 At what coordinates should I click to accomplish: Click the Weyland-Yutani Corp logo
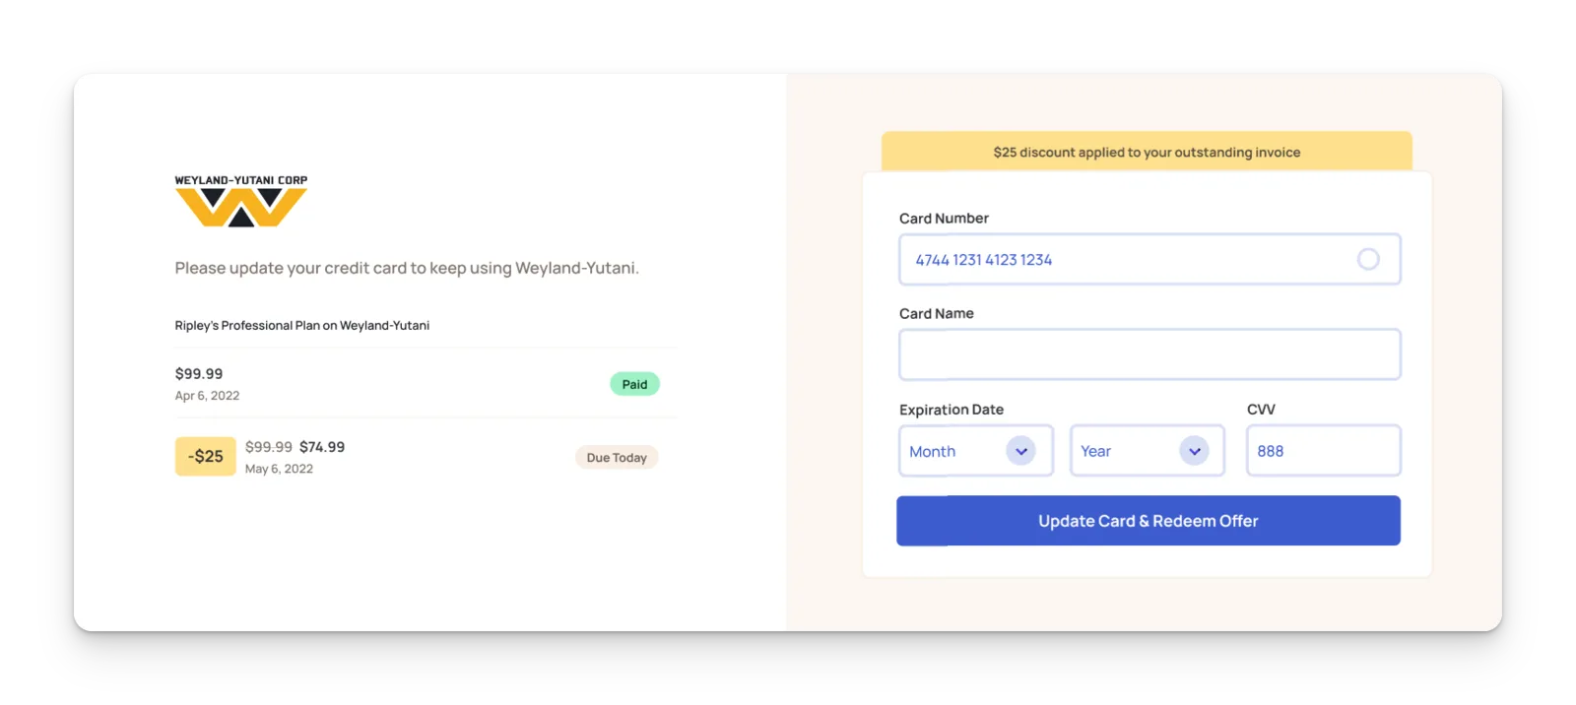click(241, 201)
